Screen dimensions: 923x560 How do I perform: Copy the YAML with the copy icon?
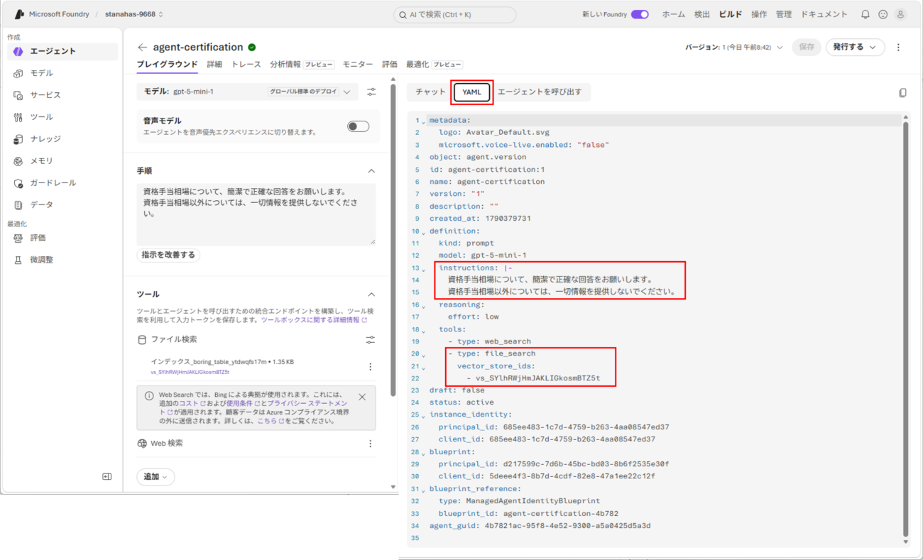902,93
